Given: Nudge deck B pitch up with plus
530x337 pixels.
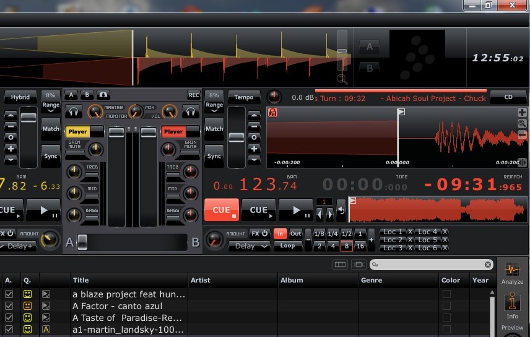Looking at the screenshot, I should tap(254, 149).
